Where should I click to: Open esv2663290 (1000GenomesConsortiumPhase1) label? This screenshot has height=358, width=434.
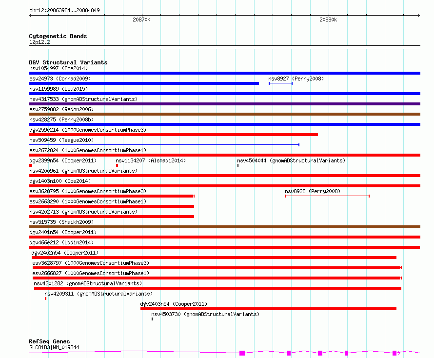(x=88, y=201)
